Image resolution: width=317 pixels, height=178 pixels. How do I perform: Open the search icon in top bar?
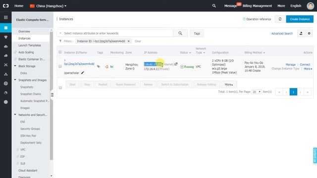tap(214, 6)
